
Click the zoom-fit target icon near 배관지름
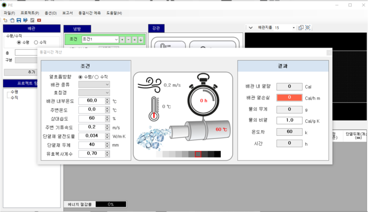coord(308,28)
